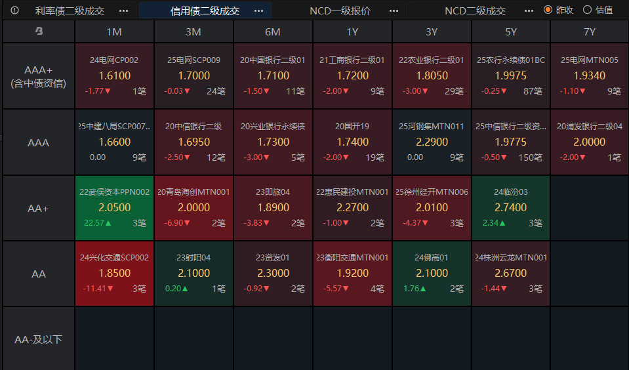Open the 21工商银行二级01 cell
Image resolution: width=629 pixels, height=370 pixels.
(353, 76)
